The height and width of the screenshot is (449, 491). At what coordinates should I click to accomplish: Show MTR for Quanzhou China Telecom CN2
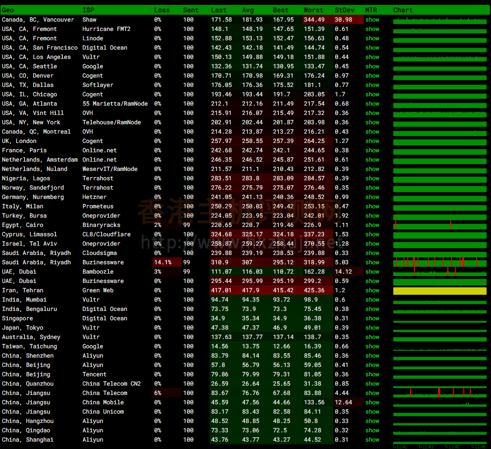pyautogui.click(x=372, y=384)
